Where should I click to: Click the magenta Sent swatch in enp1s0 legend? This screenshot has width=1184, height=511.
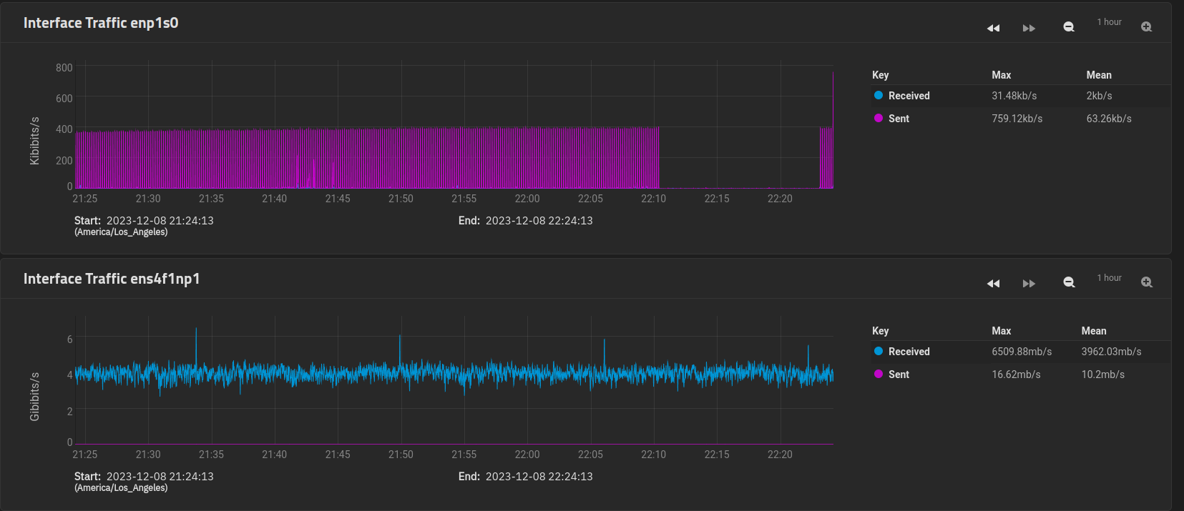(x=879, y=118)
